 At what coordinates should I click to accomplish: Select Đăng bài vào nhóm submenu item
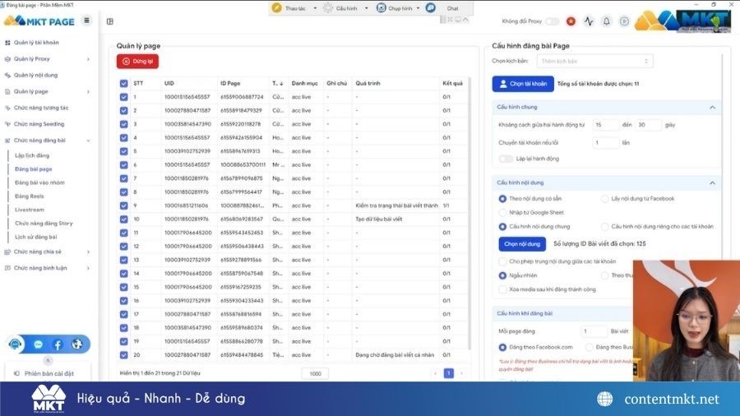[39, 183]
